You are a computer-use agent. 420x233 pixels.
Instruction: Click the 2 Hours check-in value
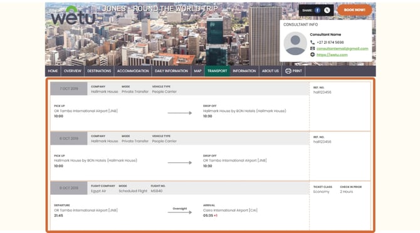(x=346, y=192)
